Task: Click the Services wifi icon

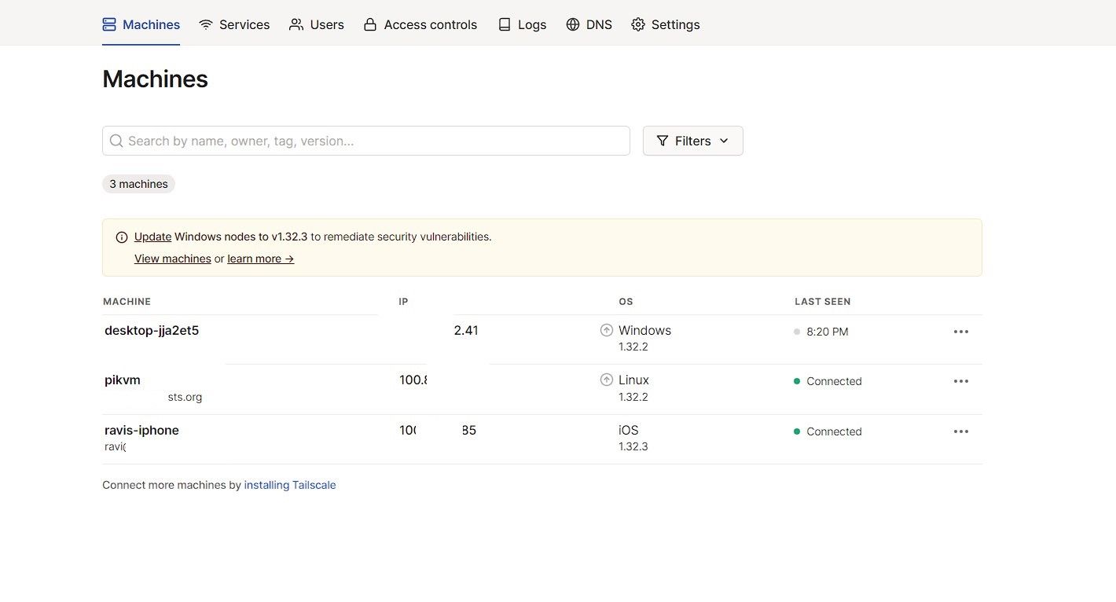Action: (x=206, y=24)
